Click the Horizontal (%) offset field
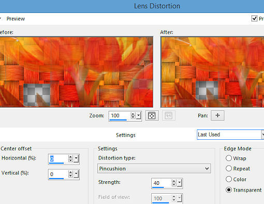 (x=58, y=158)
